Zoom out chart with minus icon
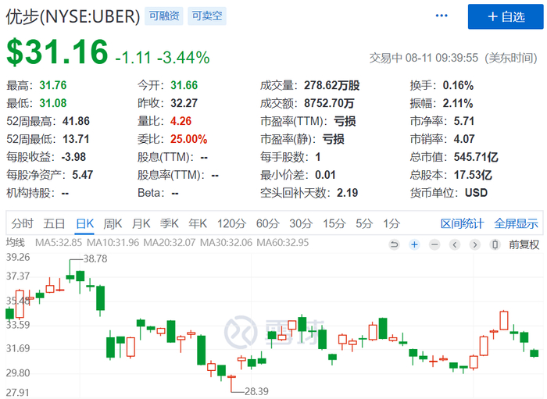The image size is (547, 399). coord(434,244)
